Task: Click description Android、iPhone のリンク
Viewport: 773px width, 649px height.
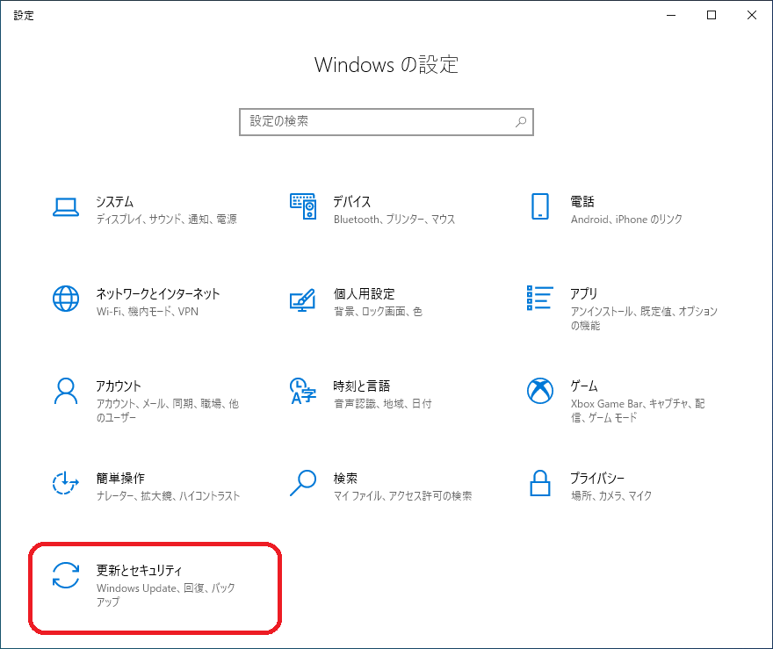Action: (626, 220)
